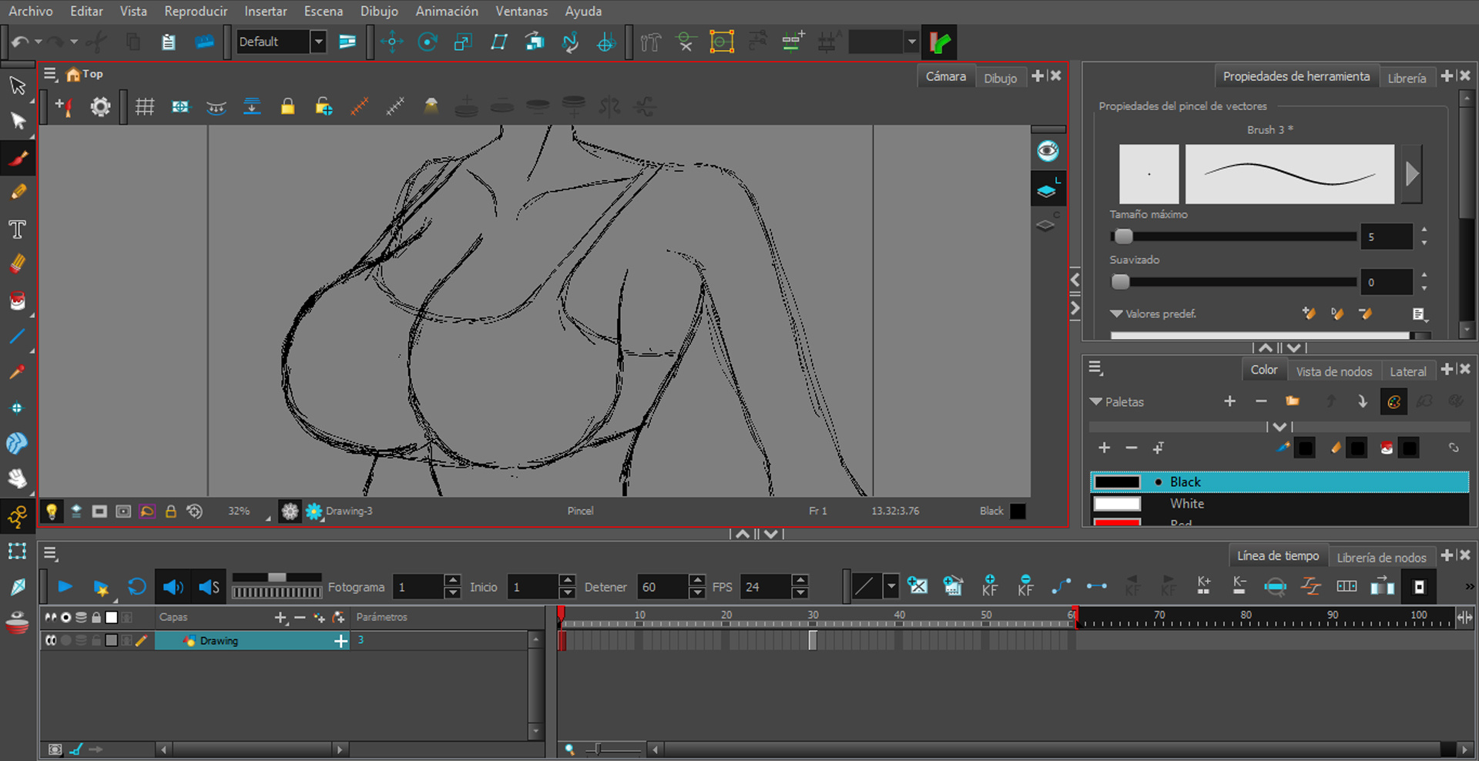Collapse the Valores predef. section
The height and width of the screenshot is (761, 1479).
pos(1115,313)
